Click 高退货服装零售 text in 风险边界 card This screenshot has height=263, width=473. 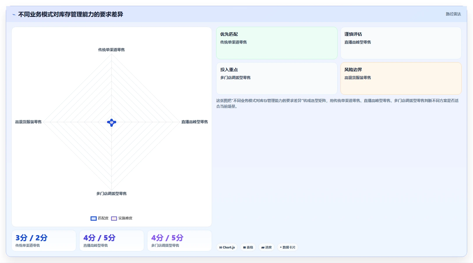[x=358, y=78]
